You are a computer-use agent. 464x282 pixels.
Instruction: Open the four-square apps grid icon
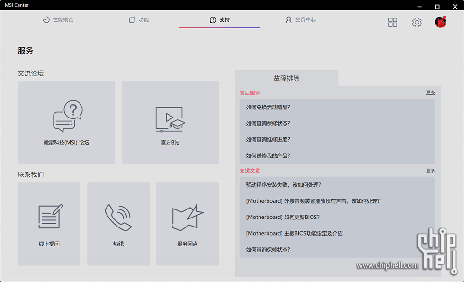pos(393,22)
